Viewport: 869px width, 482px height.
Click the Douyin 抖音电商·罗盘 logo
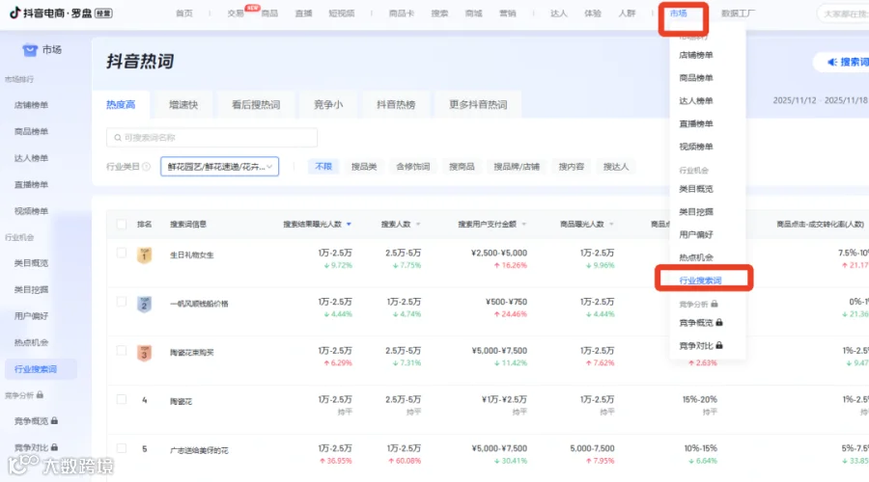pyautogui.click(x=61, y=13)
